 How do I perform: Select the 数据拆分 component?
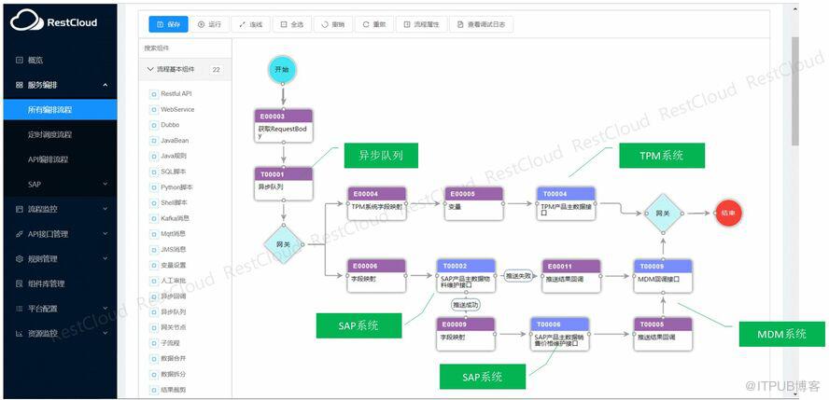(169, 374)
